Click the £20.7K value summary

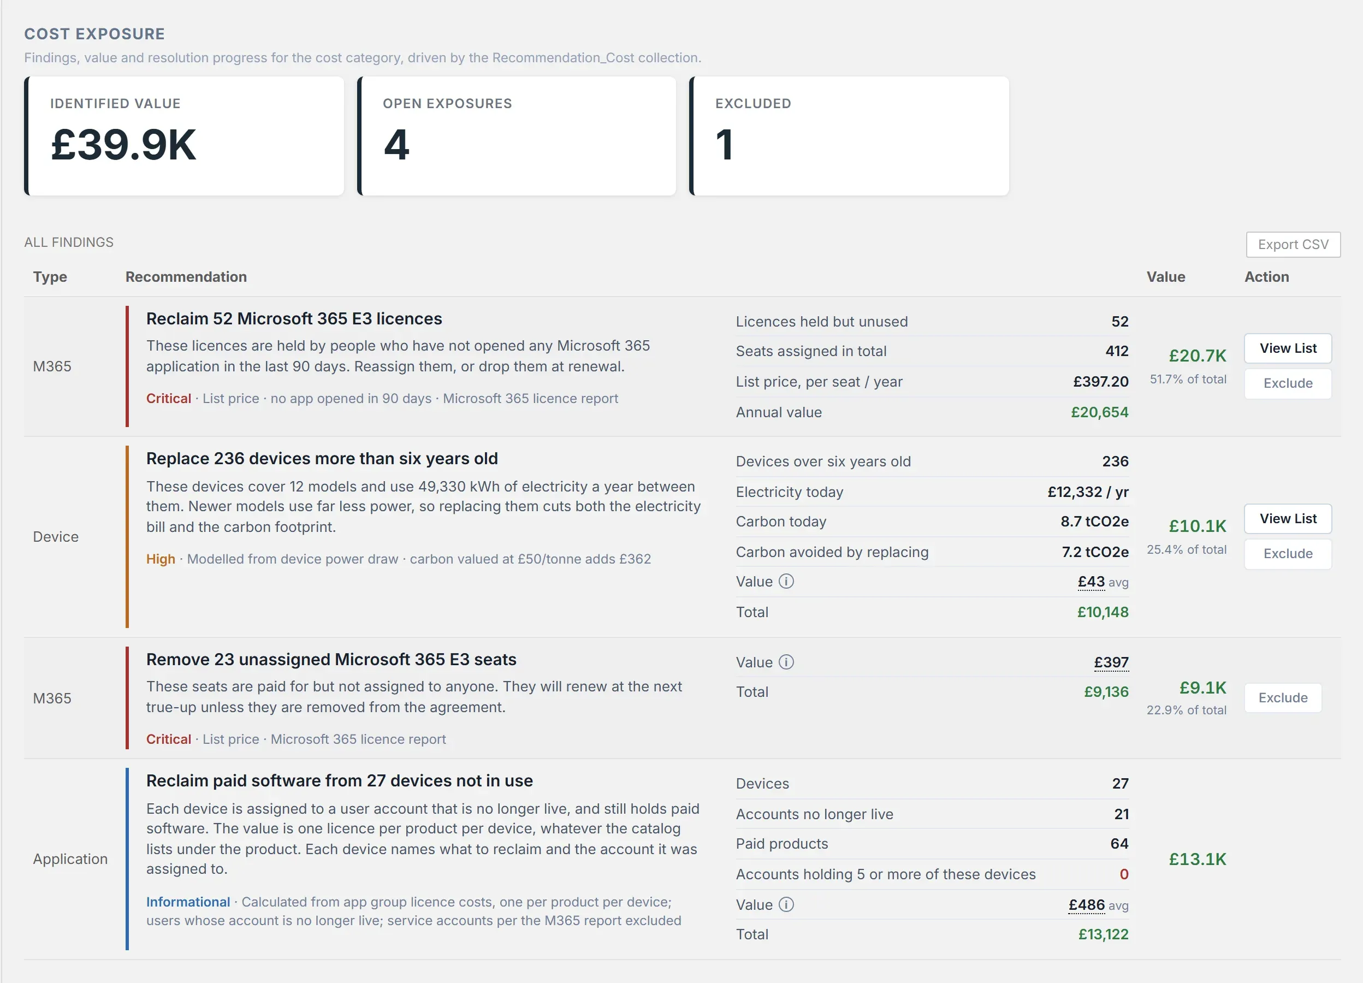click(1197, 356)
